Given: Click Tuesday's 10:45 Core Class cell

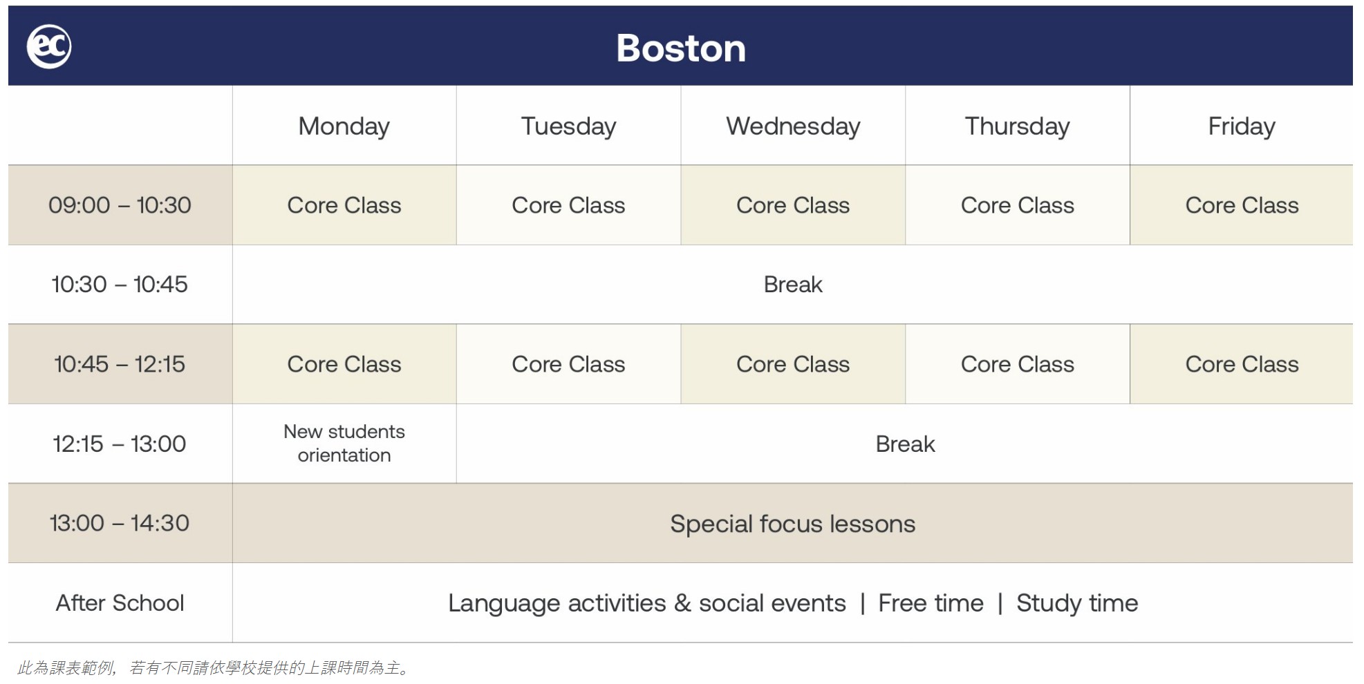Looking at the screenshot, I should point(568,364).
